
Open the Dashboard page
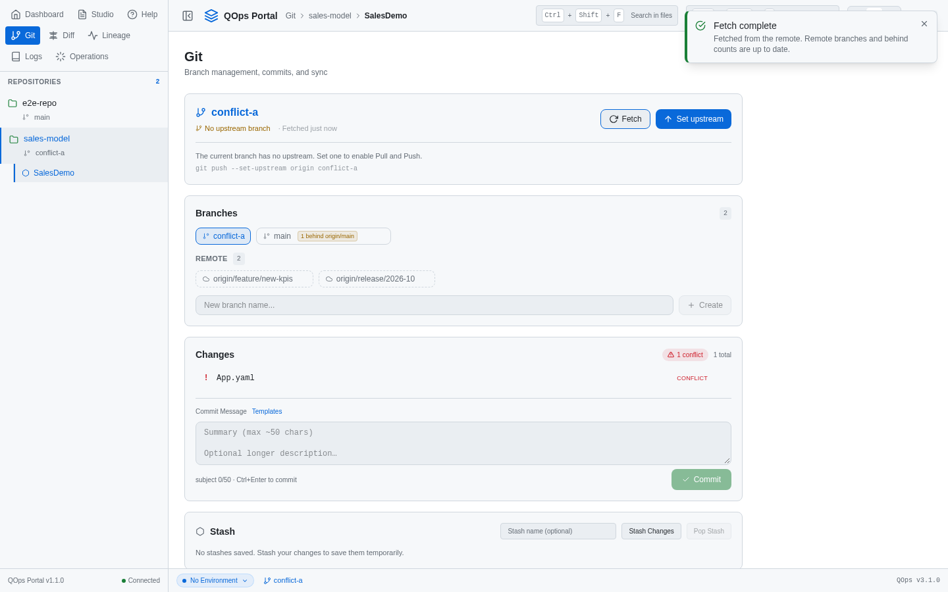coord(38,14)
